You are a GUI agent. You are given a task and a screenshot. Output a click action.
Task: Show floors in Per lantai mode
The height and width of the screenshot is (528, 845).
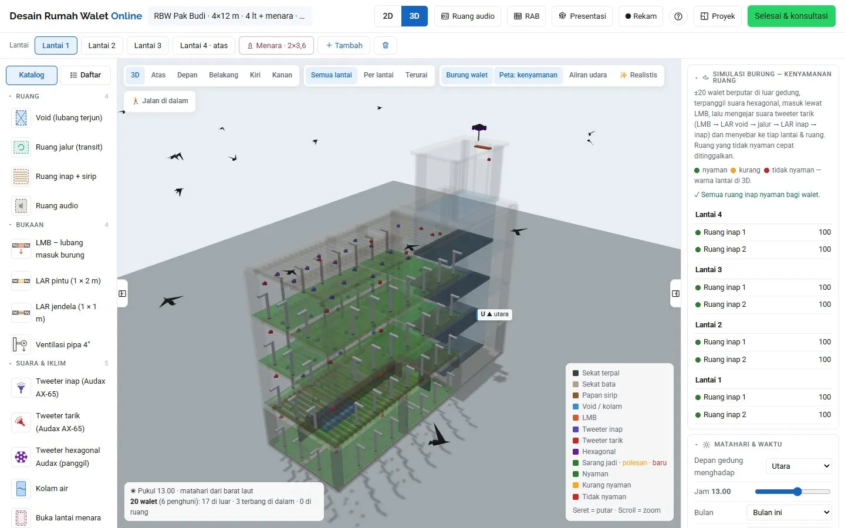378,75
